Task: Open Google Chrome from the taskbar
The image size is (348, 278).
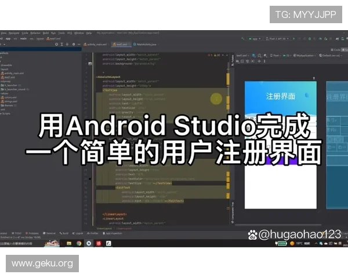Action: (x=79, y=243)
